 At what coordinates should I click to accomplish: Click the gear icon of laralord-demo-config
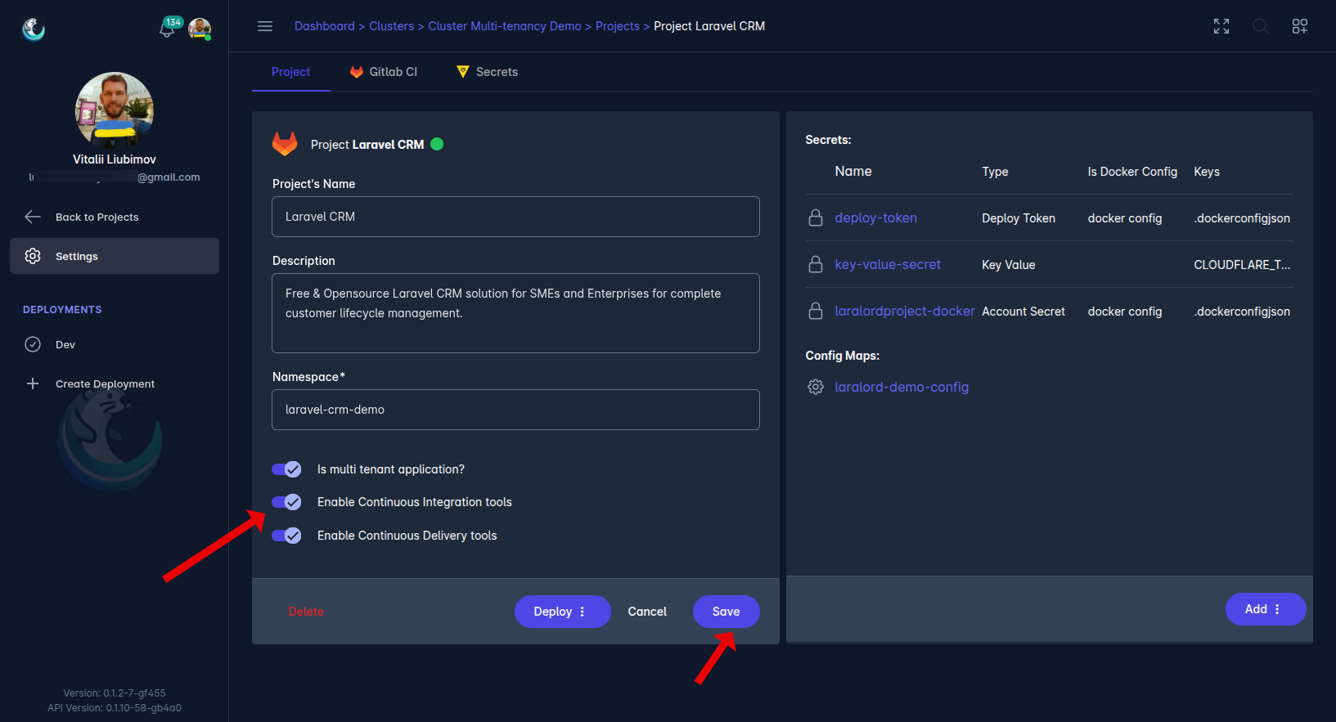click(x=816, y=387)
